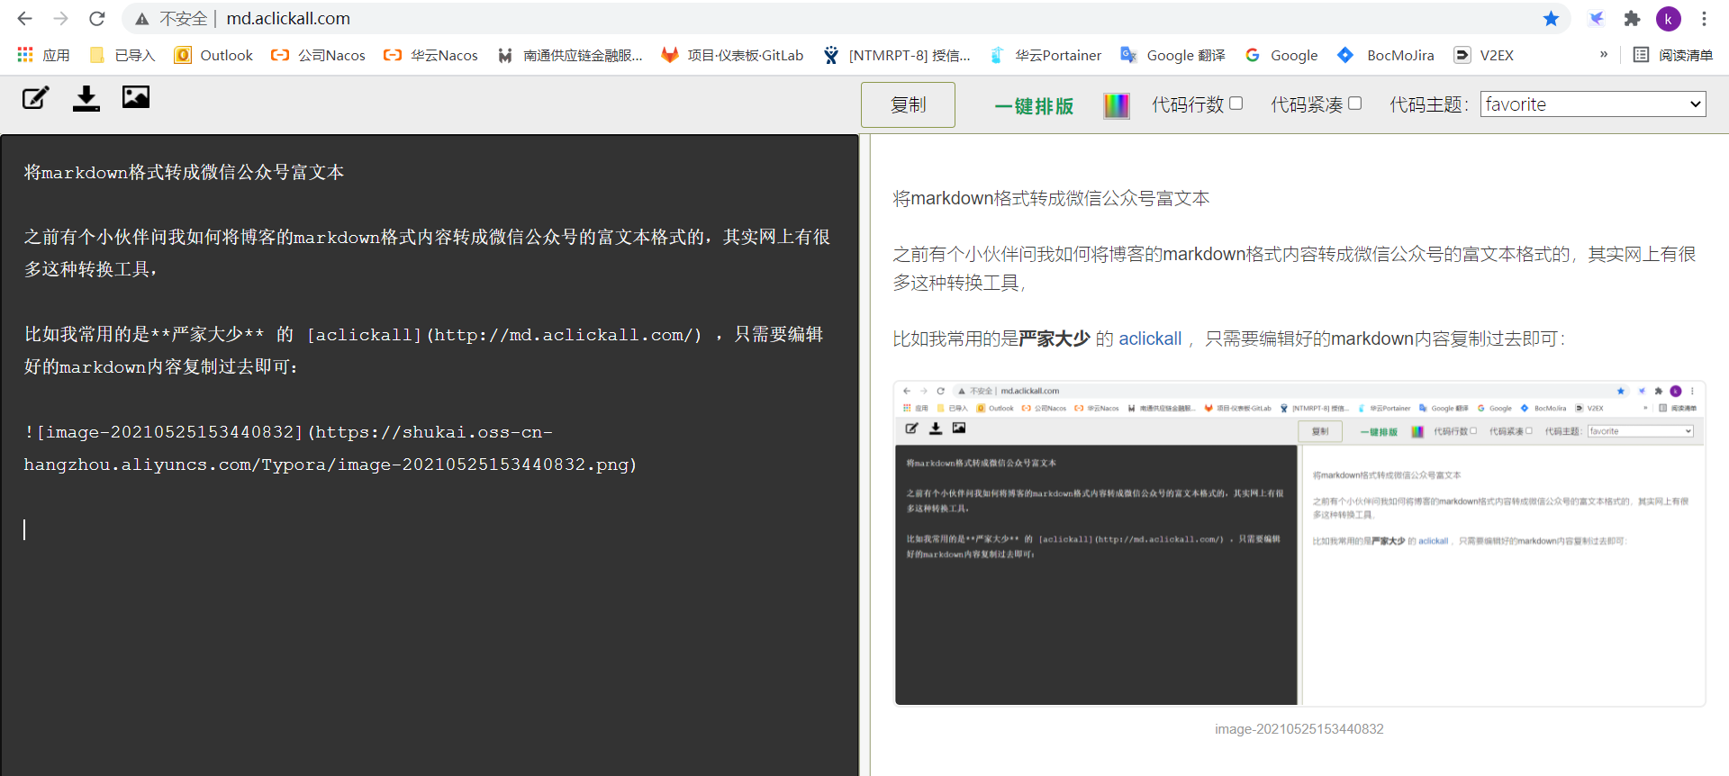The image size is (1729, 776).
Task: Click the editor's first title line
Action: pos(184,172)
